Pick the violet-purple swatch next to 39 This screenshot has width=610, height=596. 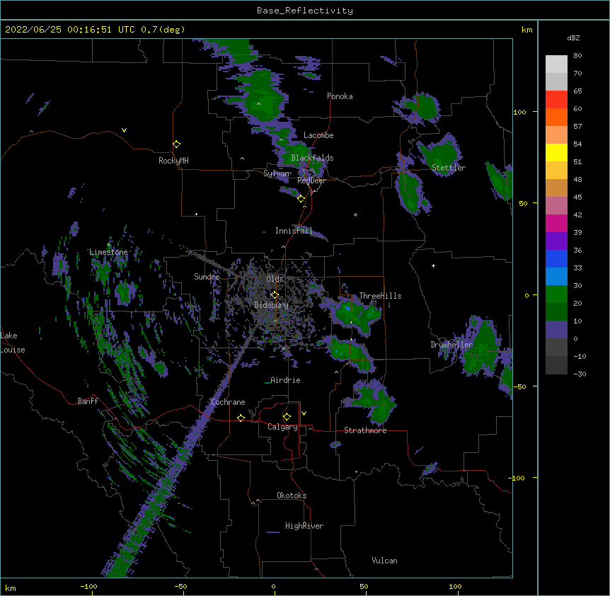coord(556,241)
